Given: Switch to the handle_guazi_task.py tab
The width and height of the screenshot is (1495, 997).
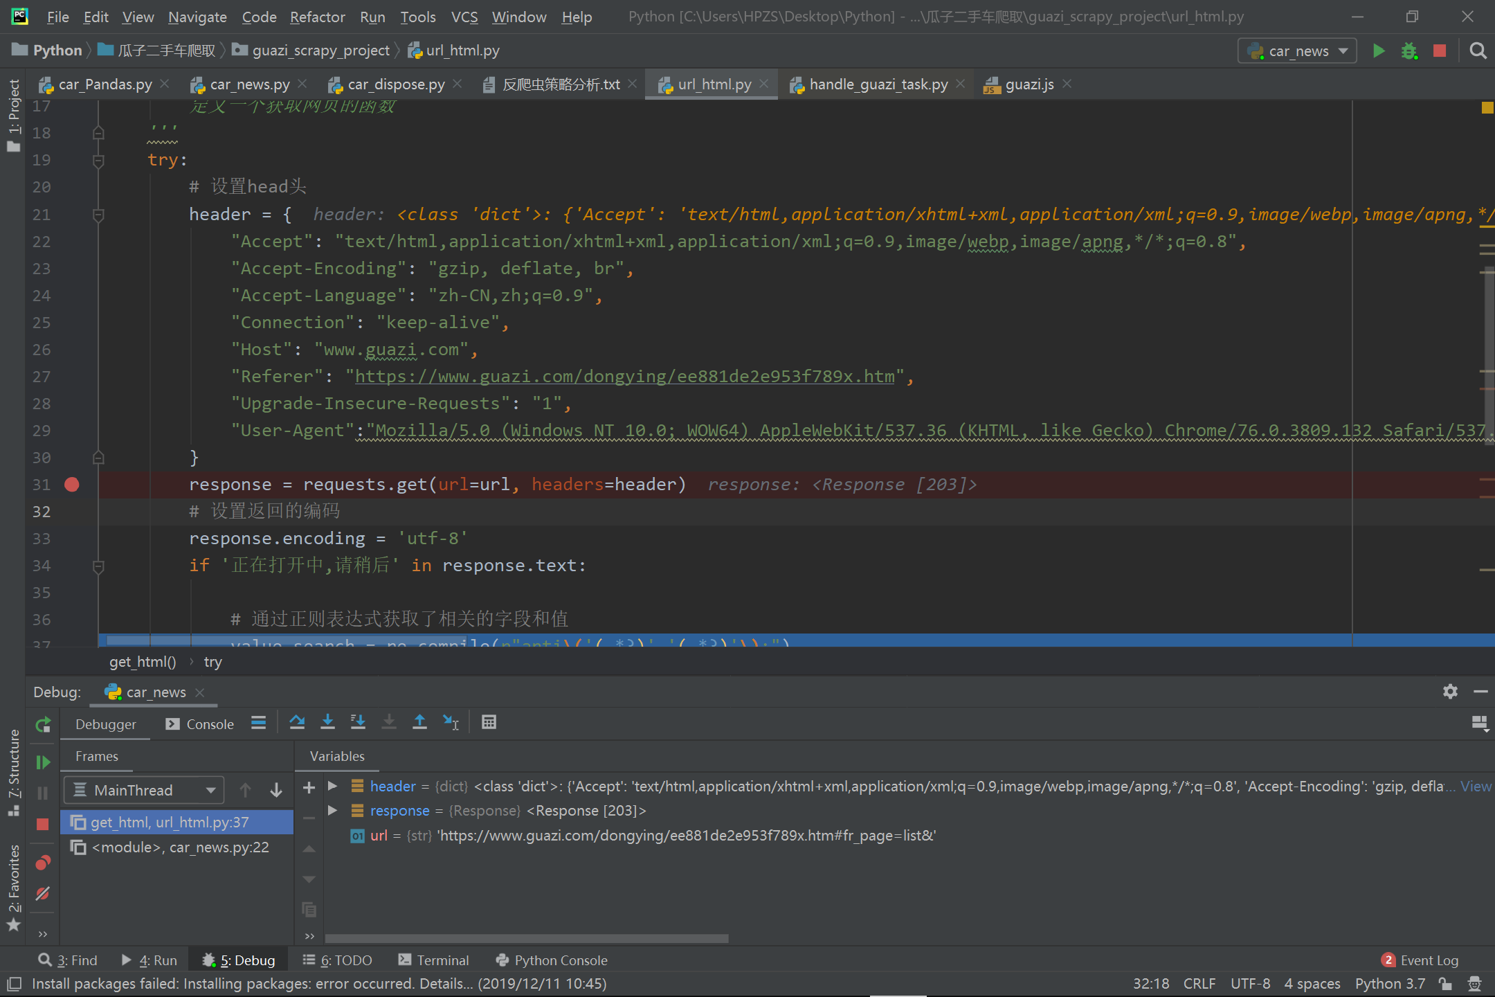Looking at the screenshot, I should pyautogui.click(x=878, y=84).
